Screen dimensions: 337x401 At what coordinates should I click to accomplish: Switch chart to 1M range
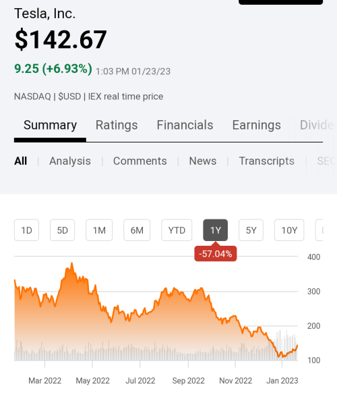tap(99, 230)
